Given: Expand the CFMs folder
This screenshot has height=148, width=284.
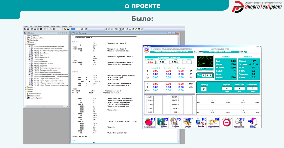Looking at the screenshot, I should [26, 89].
